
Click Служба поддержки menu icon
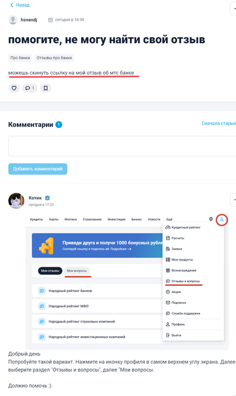pos(168,314)
